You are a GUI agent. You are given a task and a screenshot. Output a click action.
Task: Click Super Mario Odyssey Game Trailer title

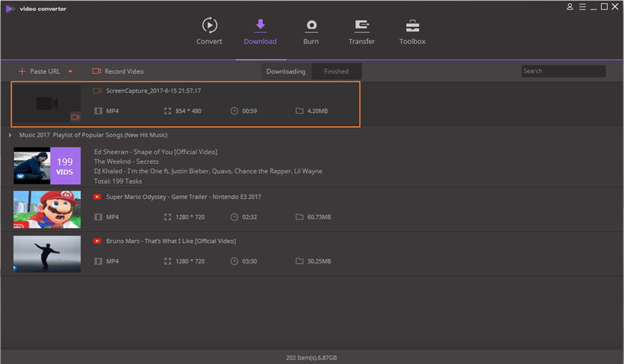[184, 197]
